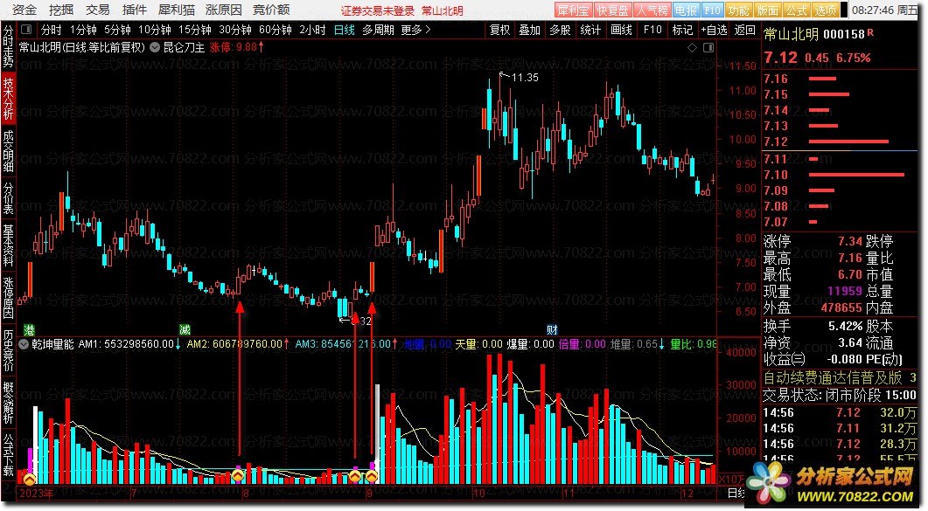Click the 证券交易未登录 login notice
This screenshot has height=511, width=928.
click(x=378, y=10)
